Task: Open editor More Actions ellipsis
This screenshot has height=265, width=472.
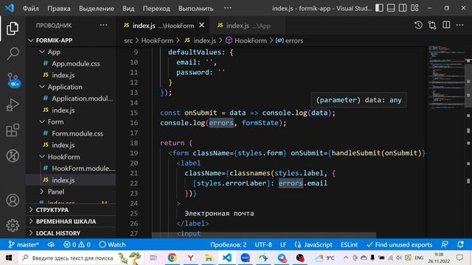Action: click(x=459, y=25)
